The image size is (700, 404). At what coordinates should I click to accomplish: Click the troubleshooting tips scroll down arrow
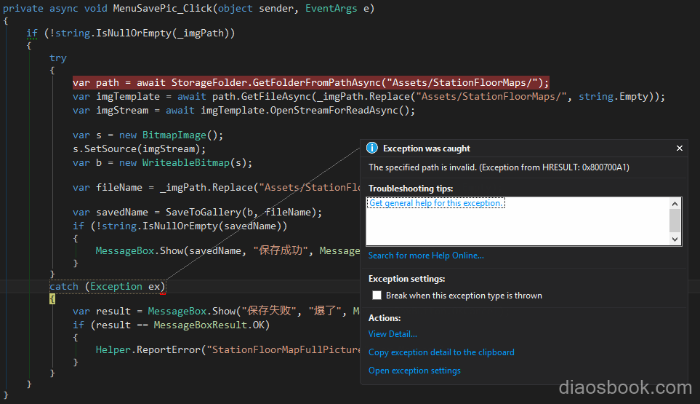pos(675,239)
